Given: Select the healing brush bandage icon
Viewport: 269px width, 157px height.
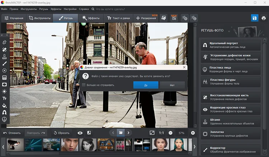Looking at the screenshot, I should (4, 50).
